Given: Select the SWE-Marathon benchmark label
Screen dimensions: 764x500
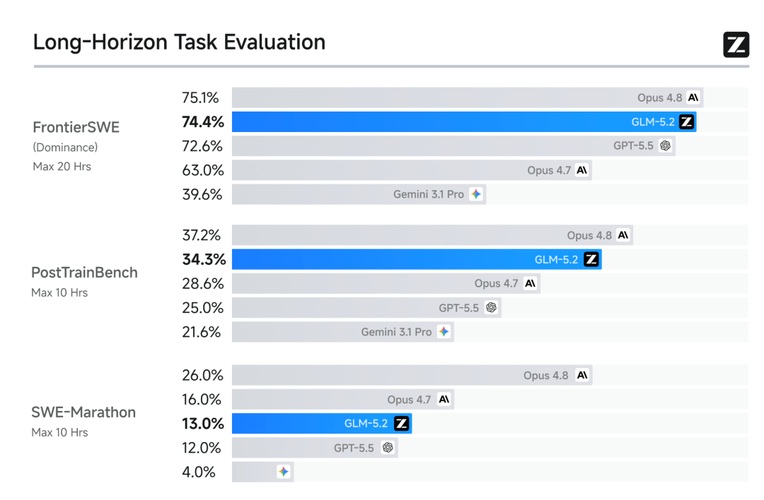Looking at the screenshot, I should tap(83, 412).
